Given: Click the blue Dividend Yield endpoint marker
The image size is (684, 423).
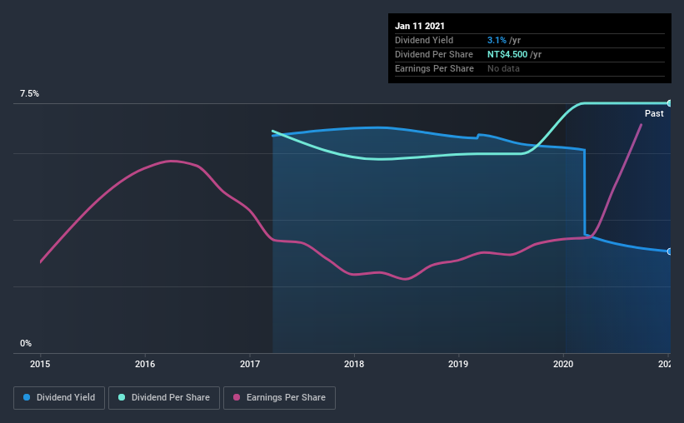Looking at the screenshot, I should 669,251.
